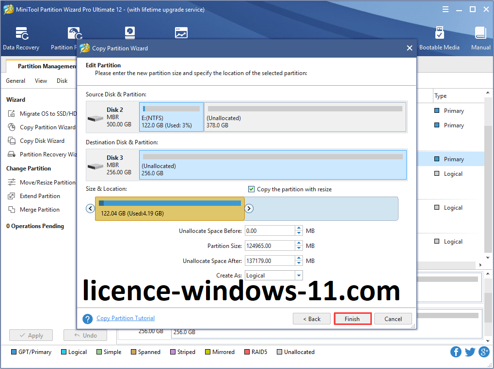Open the General menu
Viewport: 494px width, 369px height.
pos(16,81)
